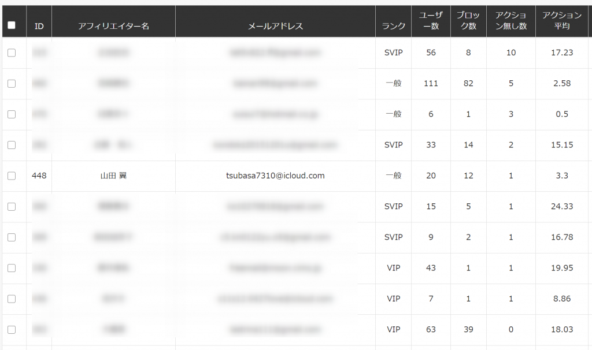Sort by アクション無し数 column header
The image size is (592, 350).
click(x=511, y=21)
